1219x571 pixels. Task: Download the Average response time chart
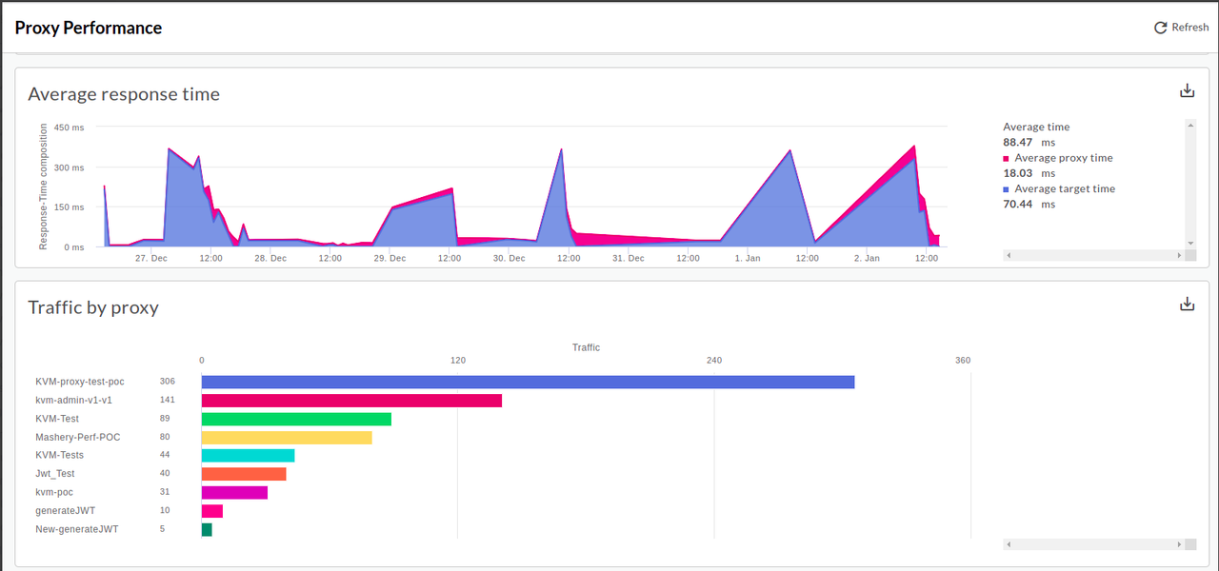(x=1187, y=90)
